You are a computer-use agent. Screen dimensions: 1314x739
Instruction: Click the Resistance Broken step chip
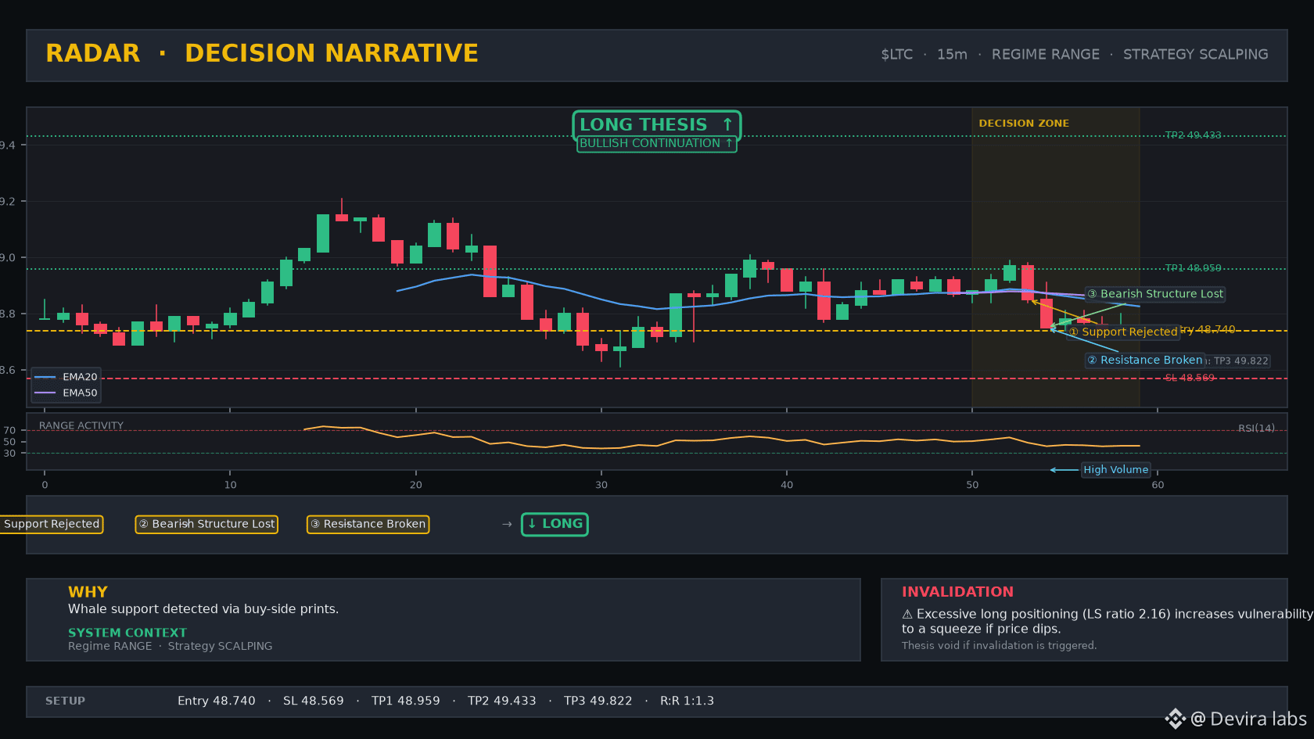(x=368, y=524)
